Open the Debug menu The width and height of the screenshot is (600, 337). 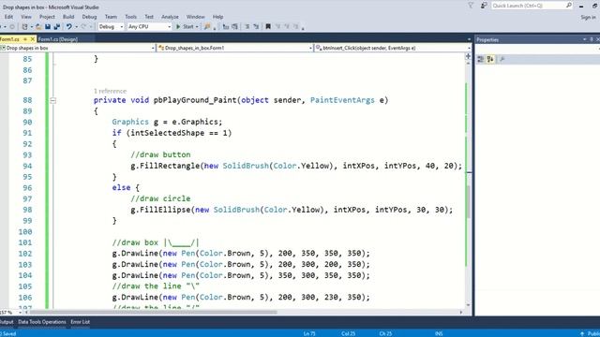click(89, 17)
